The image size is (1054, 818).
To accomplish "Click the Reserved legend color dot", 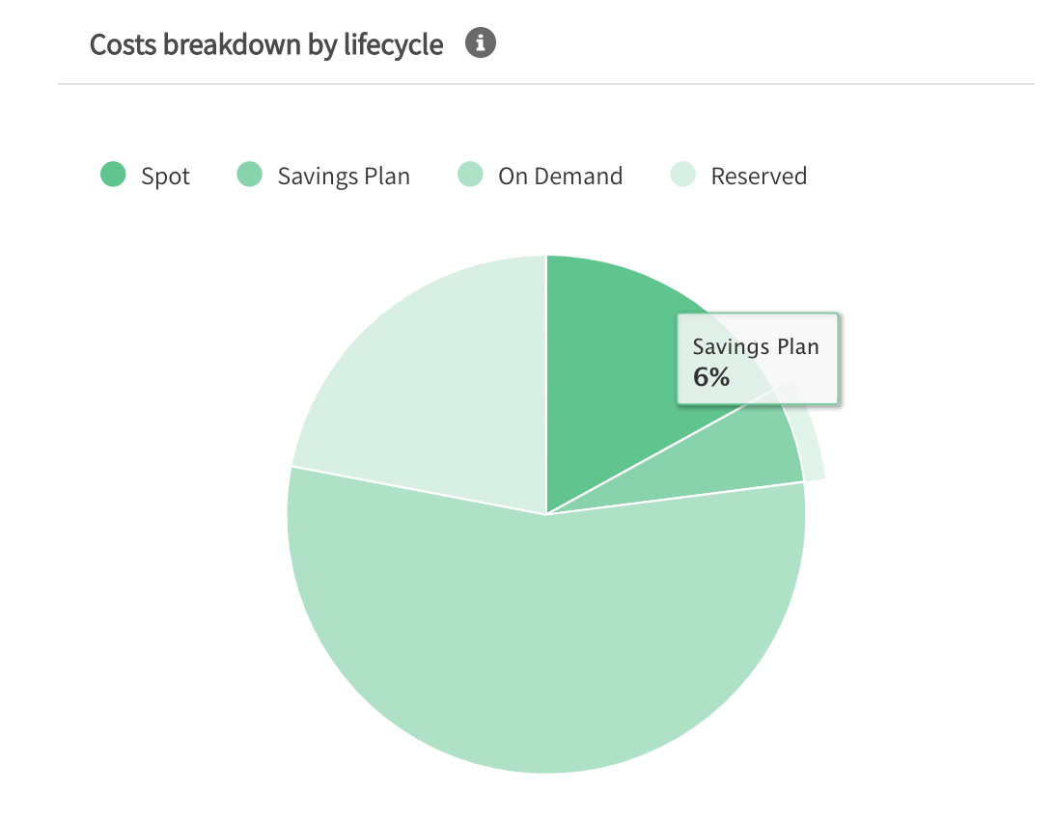I will (x=683, y=176).
